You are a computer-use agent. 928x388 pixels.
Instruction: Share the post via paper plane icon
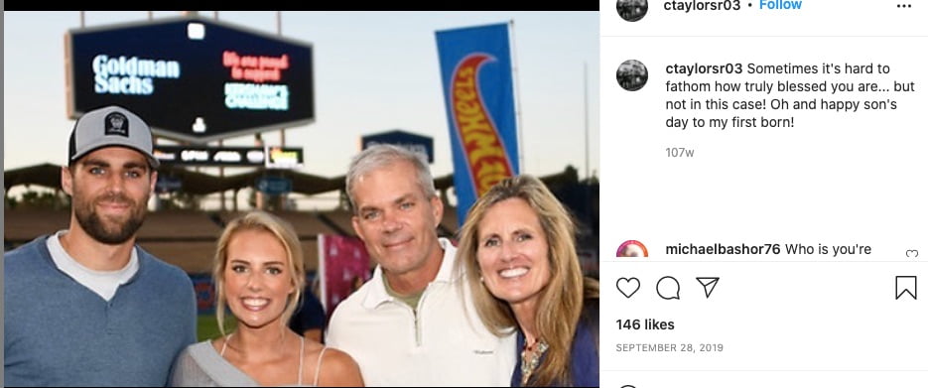708,288
